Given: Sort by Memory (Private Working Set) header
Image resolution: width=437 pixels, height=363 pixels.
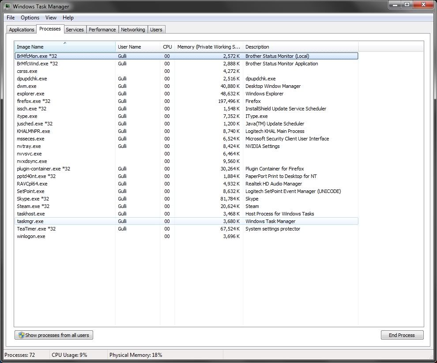Looking at the screenshot, I should pos(209,46).
